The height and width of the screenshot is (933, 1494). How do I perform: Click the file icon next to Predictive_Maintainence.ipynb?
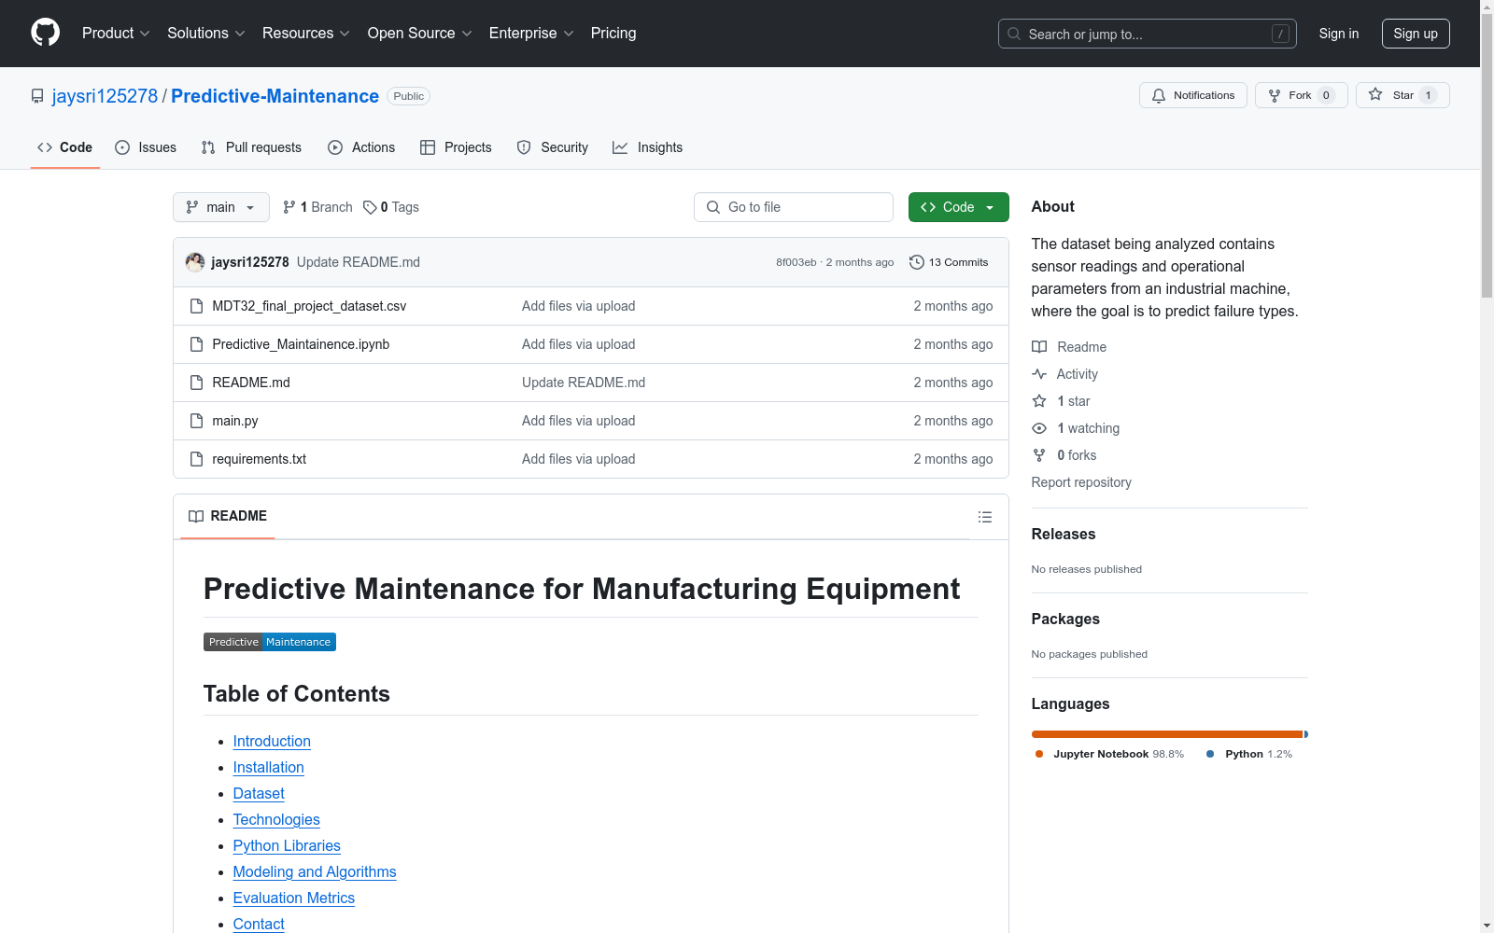tap(196, 344)
